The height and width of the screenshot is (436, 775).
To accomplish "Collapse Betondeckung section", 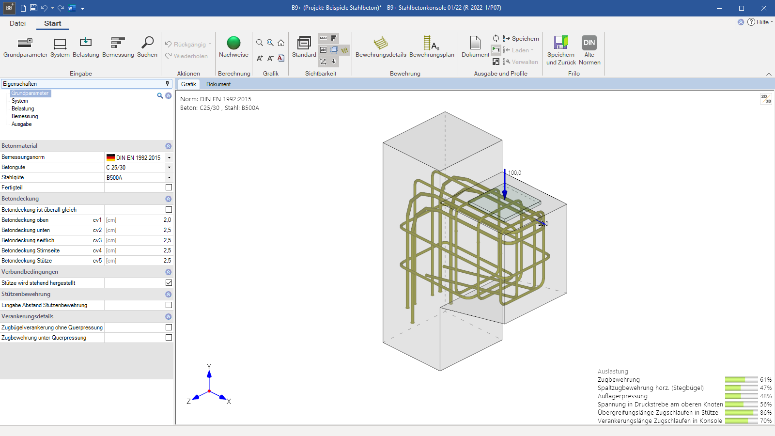I will [168, 199].
